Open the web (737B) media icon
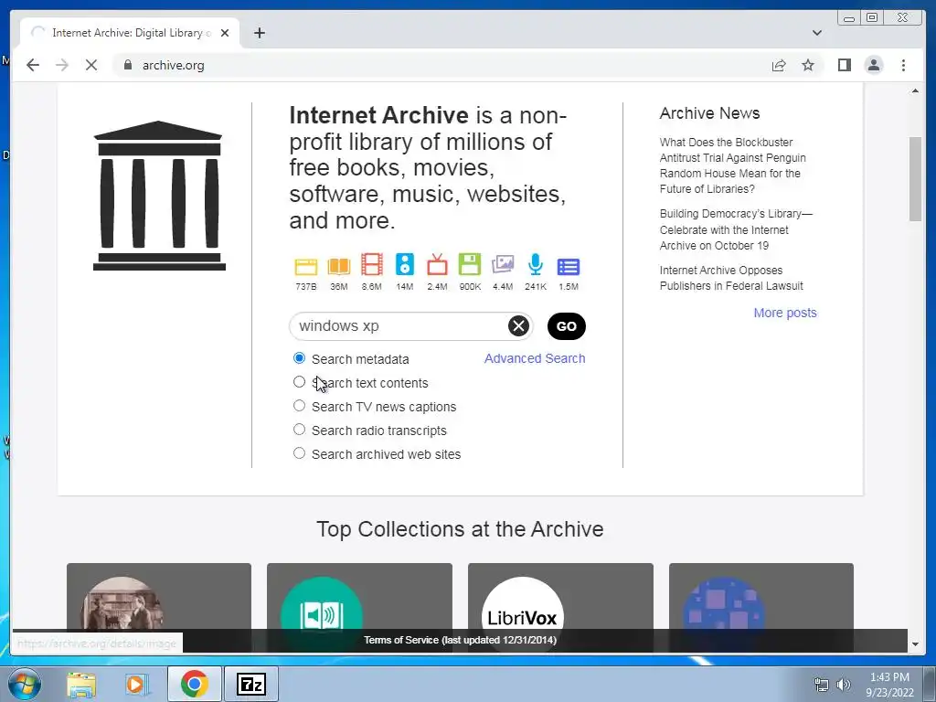 coord(305,266)
